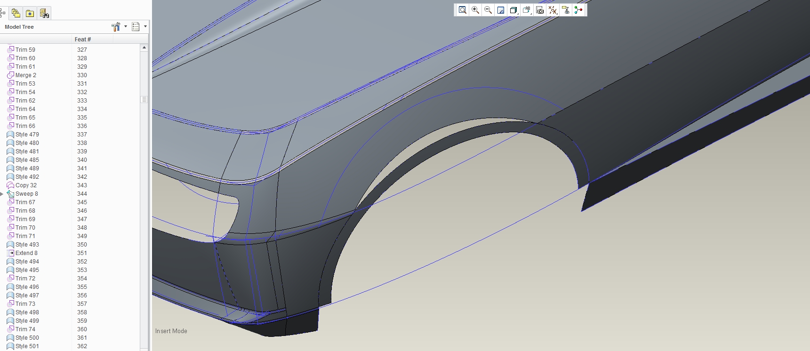Select the Trim 59 feature
810x351 pixels.
[x=25, y=50]
